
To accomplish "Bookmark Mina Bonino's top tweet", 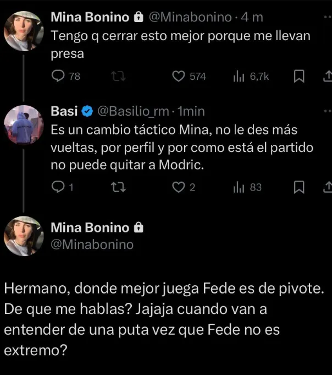I will pos(299,77).
